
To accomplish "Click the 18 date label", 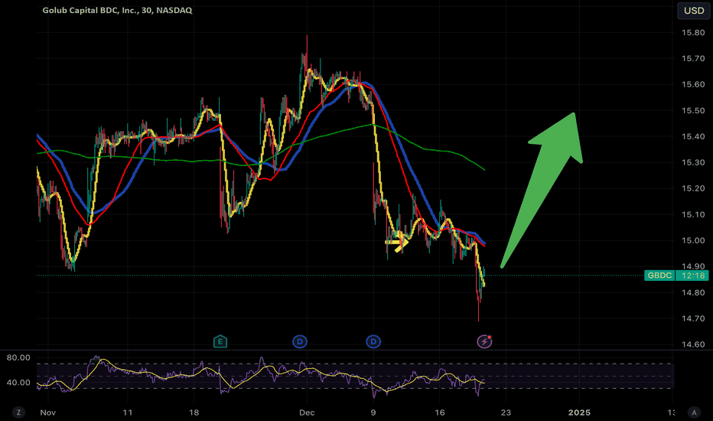I will pyautogui.click(x=194, y=413).
